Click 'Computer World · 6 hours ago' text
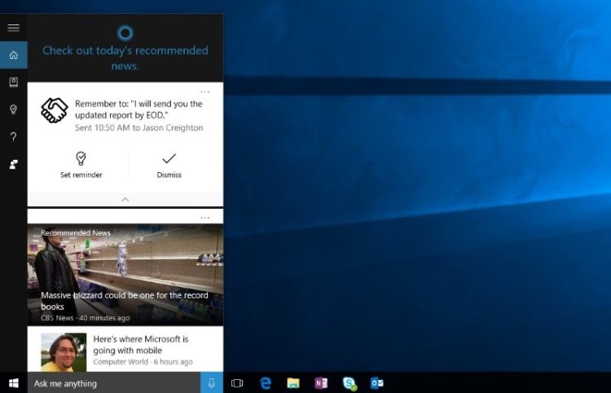Screen dimensions: 611x393 point(143,362)
